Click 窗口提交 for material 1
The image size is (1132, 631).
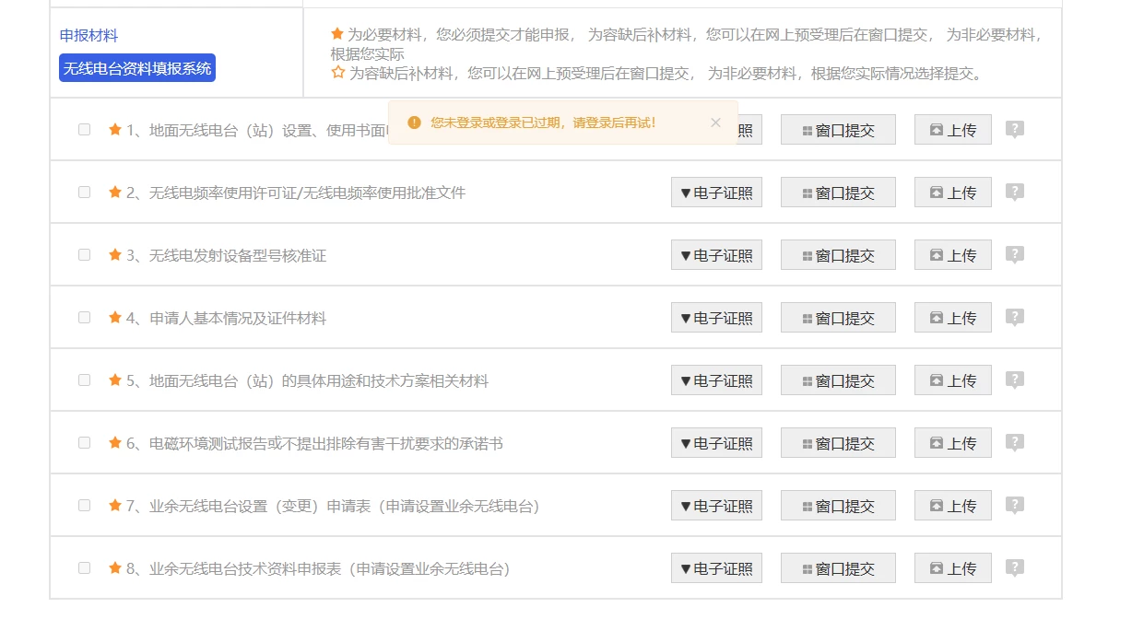click(837, 129)
